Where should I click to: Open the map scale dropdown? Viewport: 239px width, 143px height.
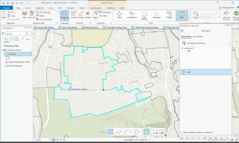(49, 140)
